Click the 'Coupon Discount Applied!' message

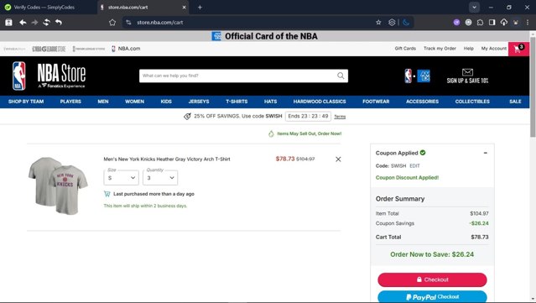coord(407,177)
